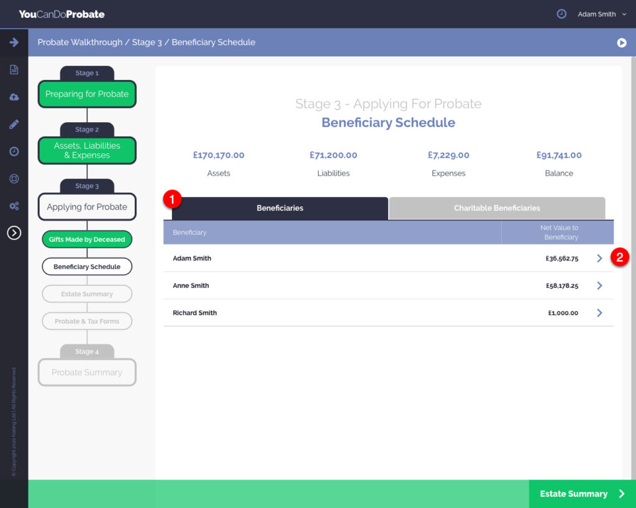
Task: Go to Stage 1 Preparing for Probate
Action: [87, 94]
